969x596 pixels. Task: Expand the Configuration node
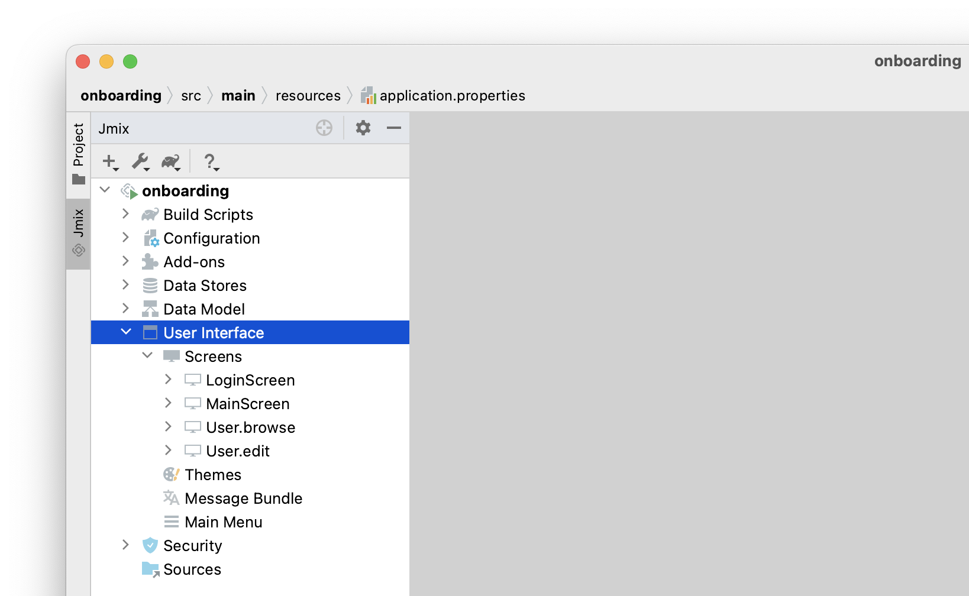(x=125, y=237)
